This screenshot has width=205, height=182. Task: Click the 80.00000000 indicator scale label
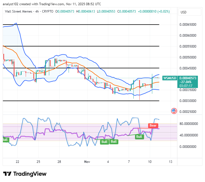coord(189,124)
